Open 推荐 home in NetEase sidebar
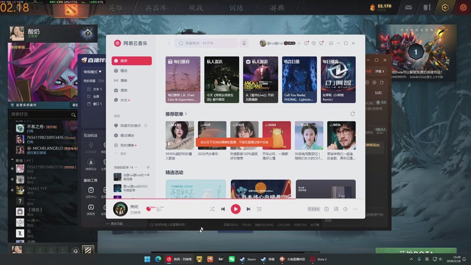471x265 pixels. tap(131, 61)
